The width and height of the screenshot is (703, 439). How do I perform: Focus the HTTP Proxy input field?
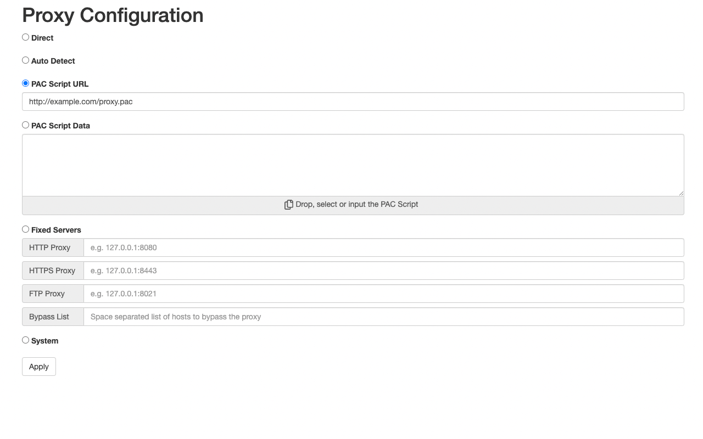click(x=384, y=247)
